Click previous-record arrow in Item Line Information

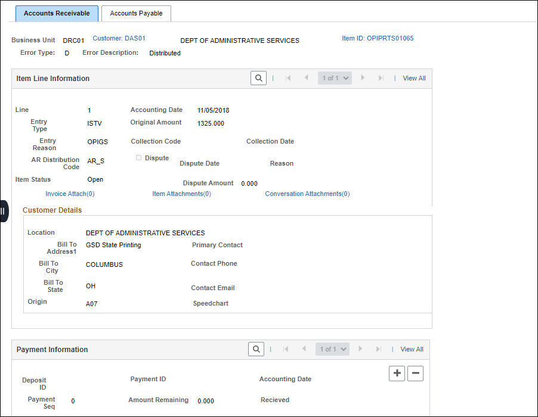(307, 78)
